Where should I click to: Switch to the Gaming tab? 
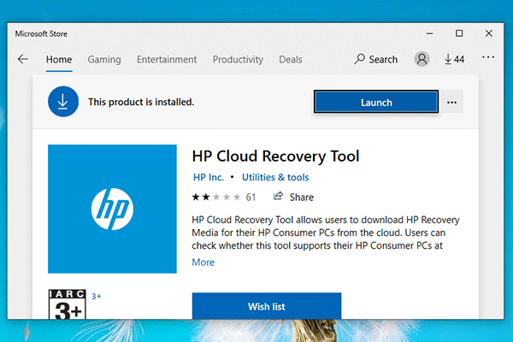pos(104,60)
